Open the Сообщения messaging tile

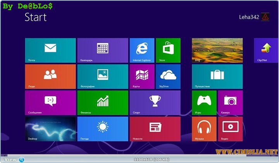click(50, 103)
